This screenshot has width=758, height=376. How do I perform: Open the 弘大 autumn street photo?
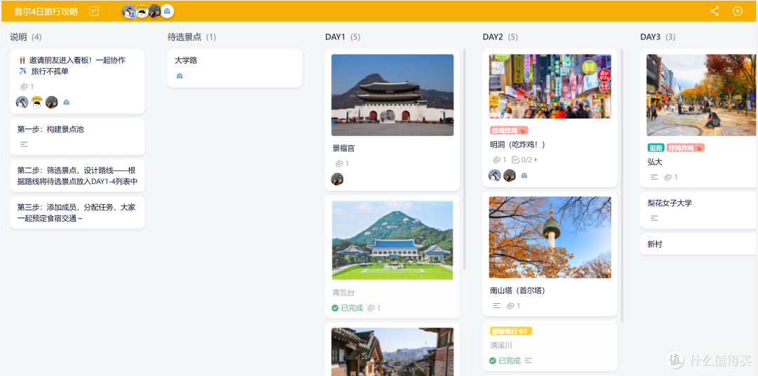click(x=702, y=95)
